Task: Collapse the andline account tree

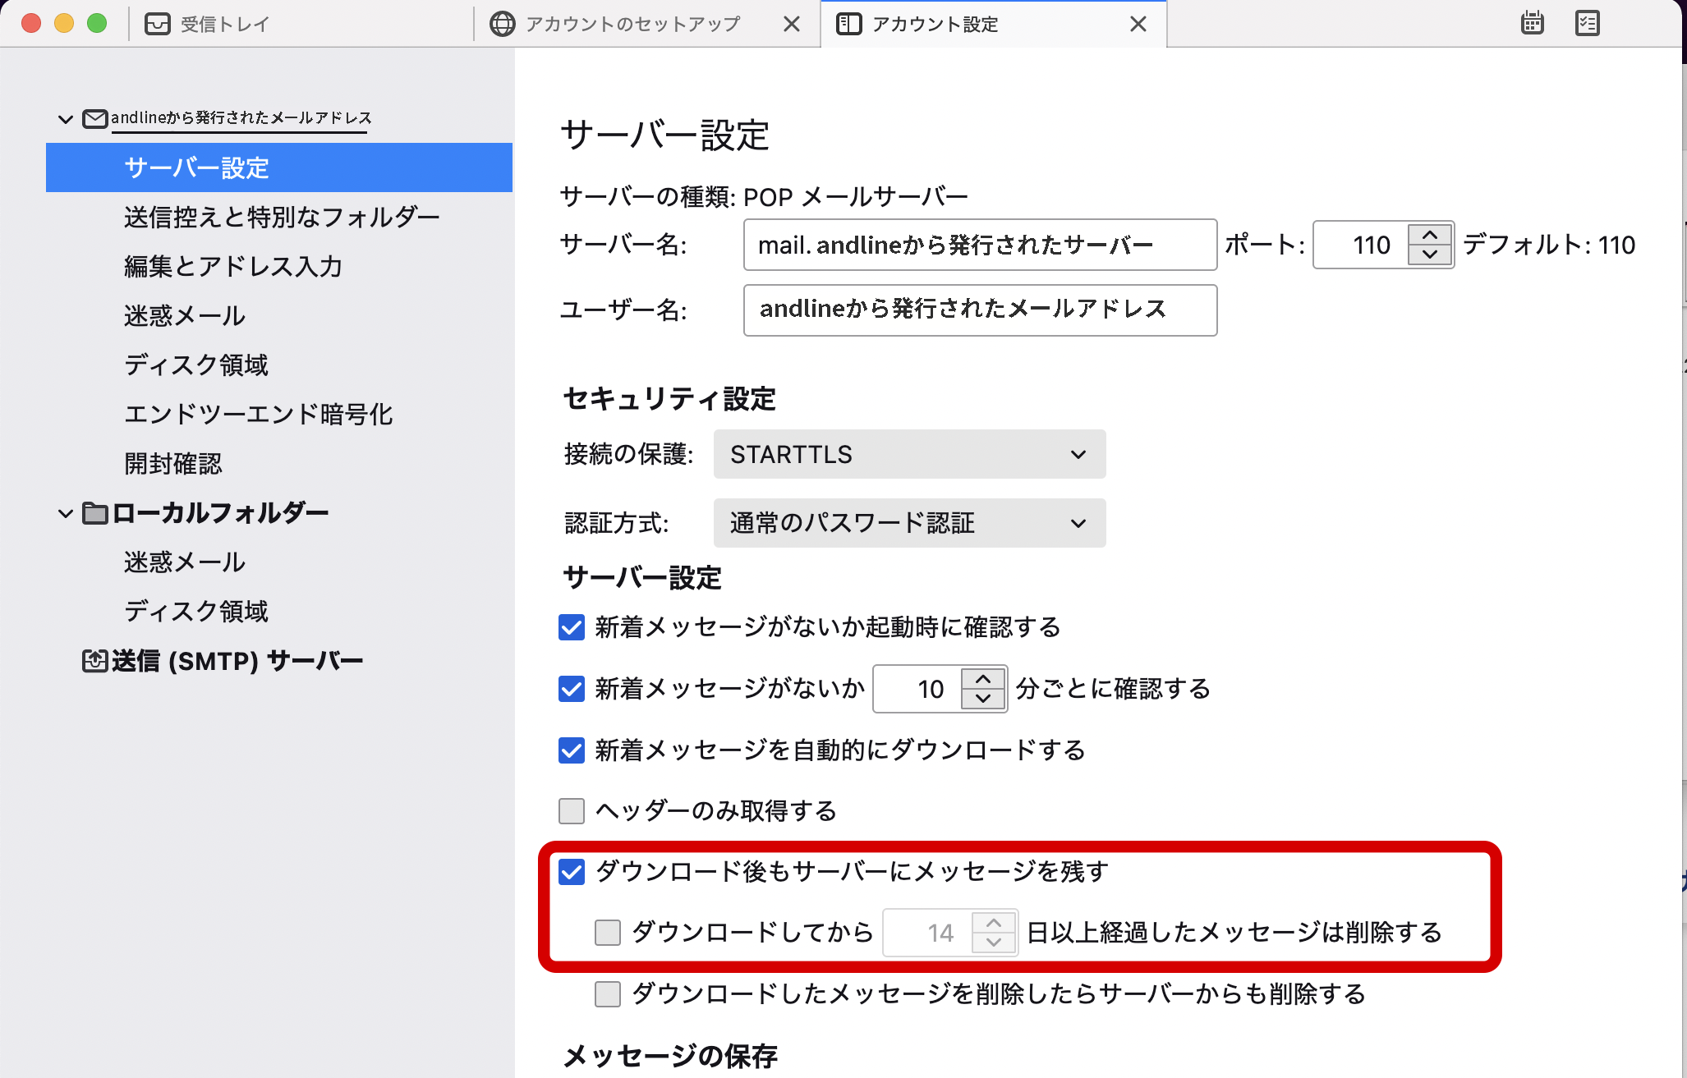Action: pyautogui.click(x=66, y=119)
